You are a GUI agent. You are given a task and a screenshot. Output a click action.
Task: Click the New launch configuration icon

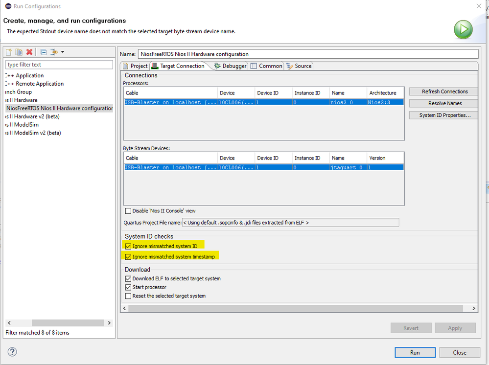click(x=9, y=52)
